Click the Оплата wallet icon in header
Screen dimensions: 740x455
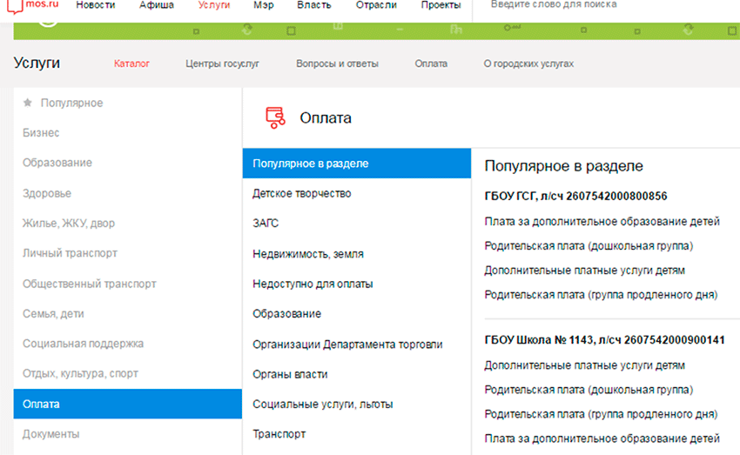[276, 117]
